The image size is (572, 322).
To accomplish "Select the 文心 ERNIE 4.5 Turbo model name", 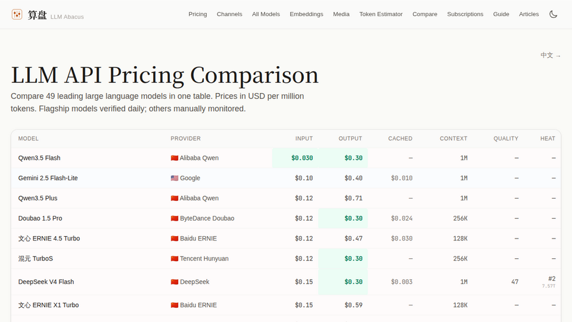I will click(x=49, y=239).
